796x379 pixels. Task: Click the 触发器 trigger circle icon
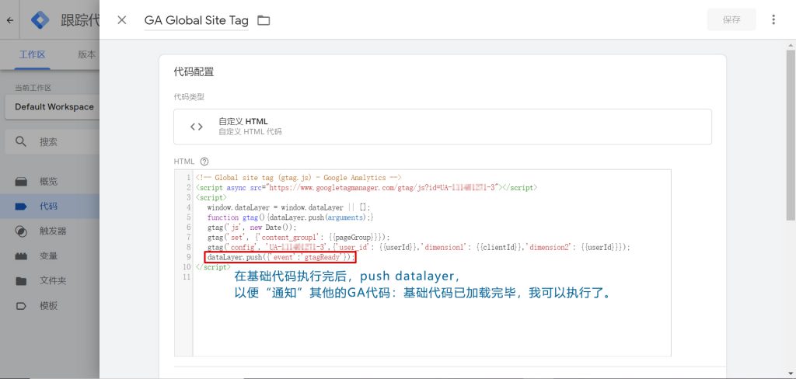[x=21, y=231]
